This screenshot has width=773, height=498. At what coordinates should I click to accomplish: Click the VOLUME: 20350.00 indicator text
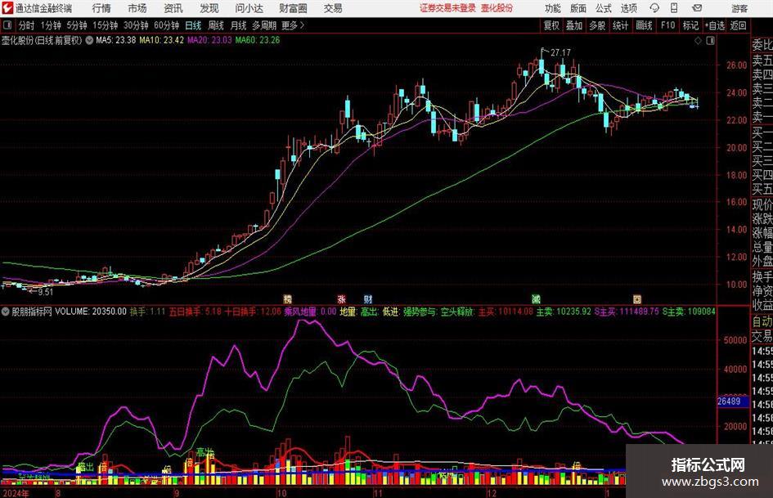coord(90,312)
